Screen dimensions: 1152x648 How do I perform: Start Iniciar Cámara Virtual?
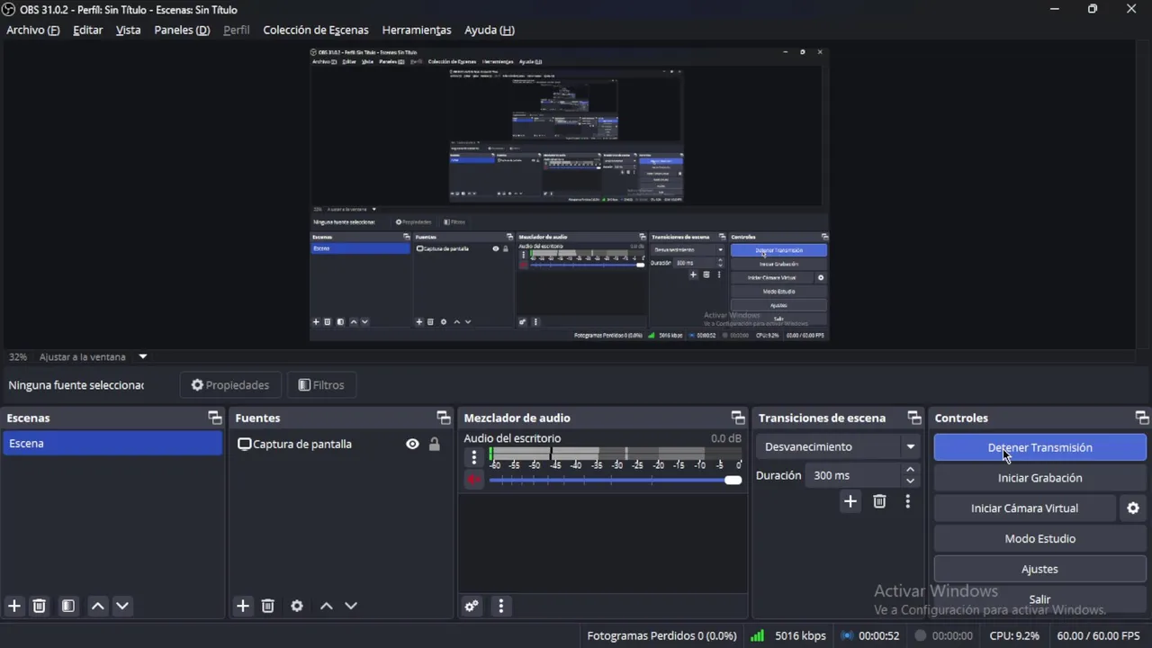[x=1024, y=508]
